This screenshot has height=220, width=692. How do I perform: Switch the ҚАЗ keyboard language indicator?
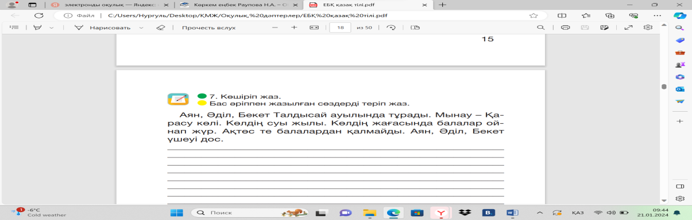[x=577, y=213]
